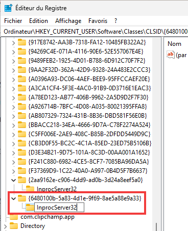Open the Fichier menu
The width and height of the screenshot is (188, 231).
click(13, 21)
